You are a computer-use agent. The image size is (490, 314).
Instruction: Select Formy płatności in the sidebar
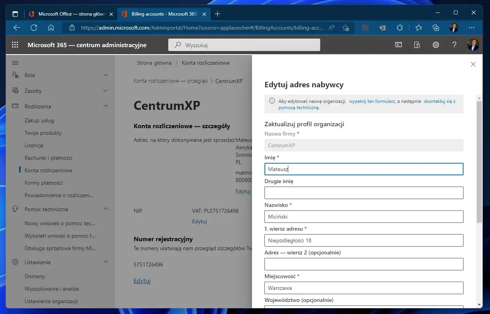pyautogui.click(x=44, y=183)
